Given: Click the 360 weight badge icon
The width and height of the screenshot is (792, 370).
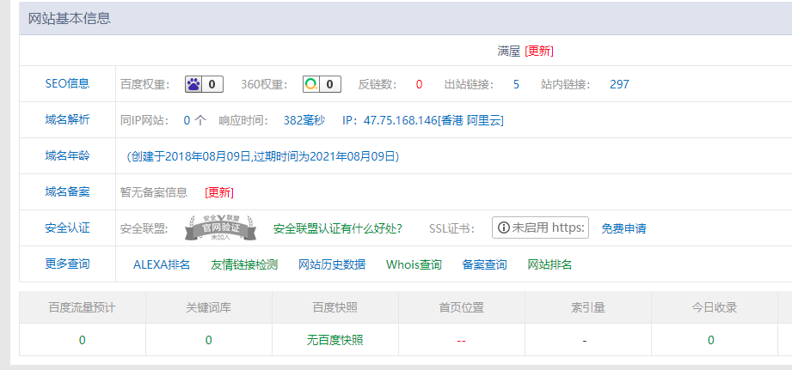Looking at the screenshot, I should (x=322, y=84).
